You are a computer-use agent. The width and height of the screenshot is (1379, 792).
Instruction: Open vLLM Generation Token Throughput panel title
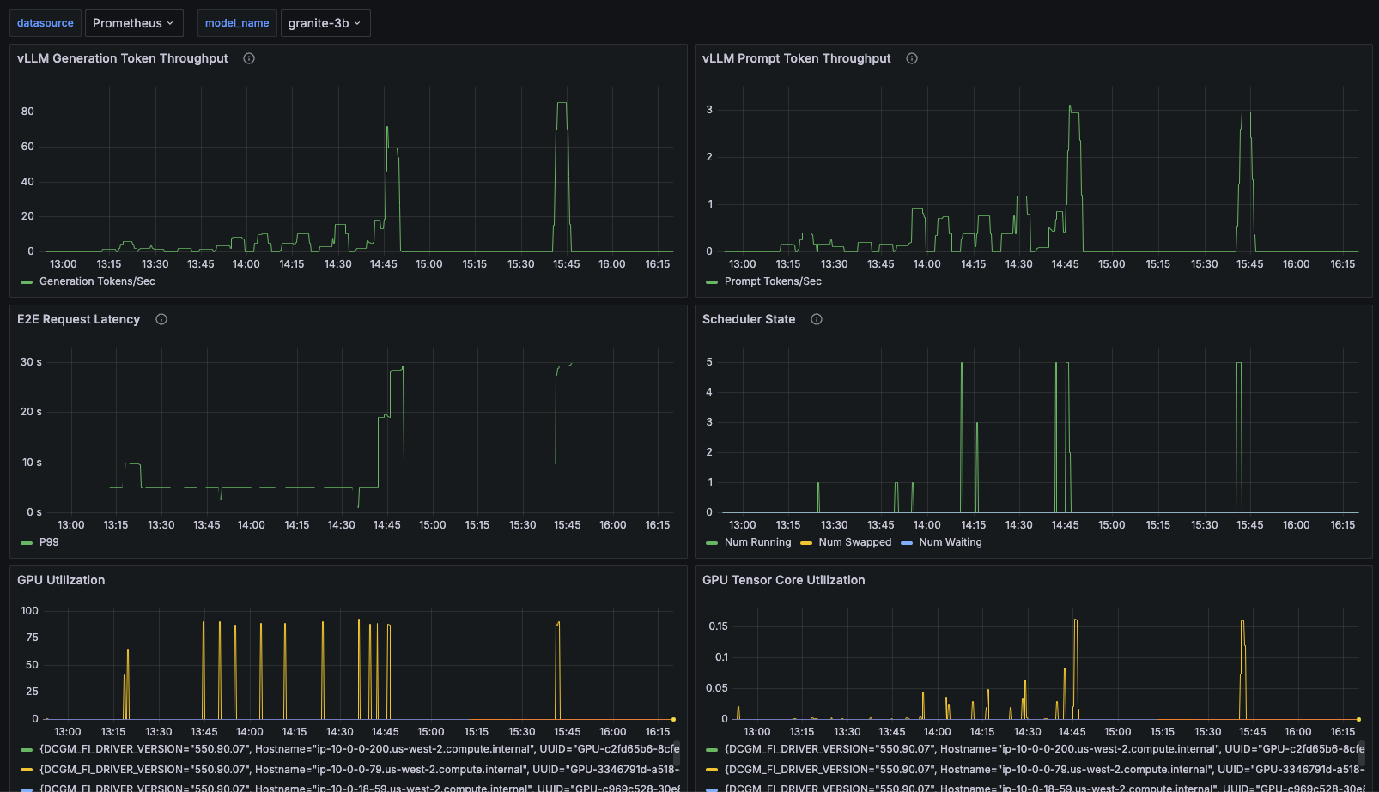tap(123, 58)
